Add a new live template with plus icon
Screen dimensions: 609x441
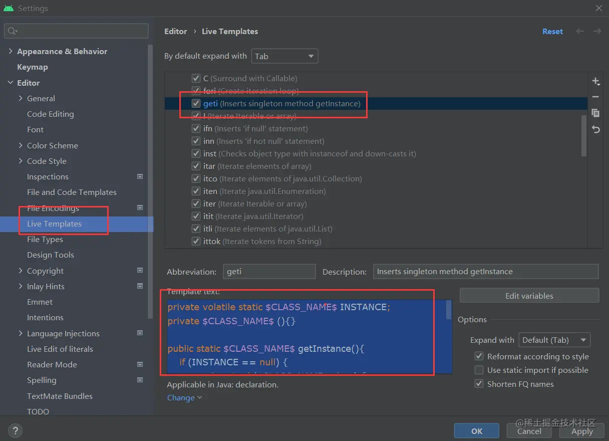(595, 81)
